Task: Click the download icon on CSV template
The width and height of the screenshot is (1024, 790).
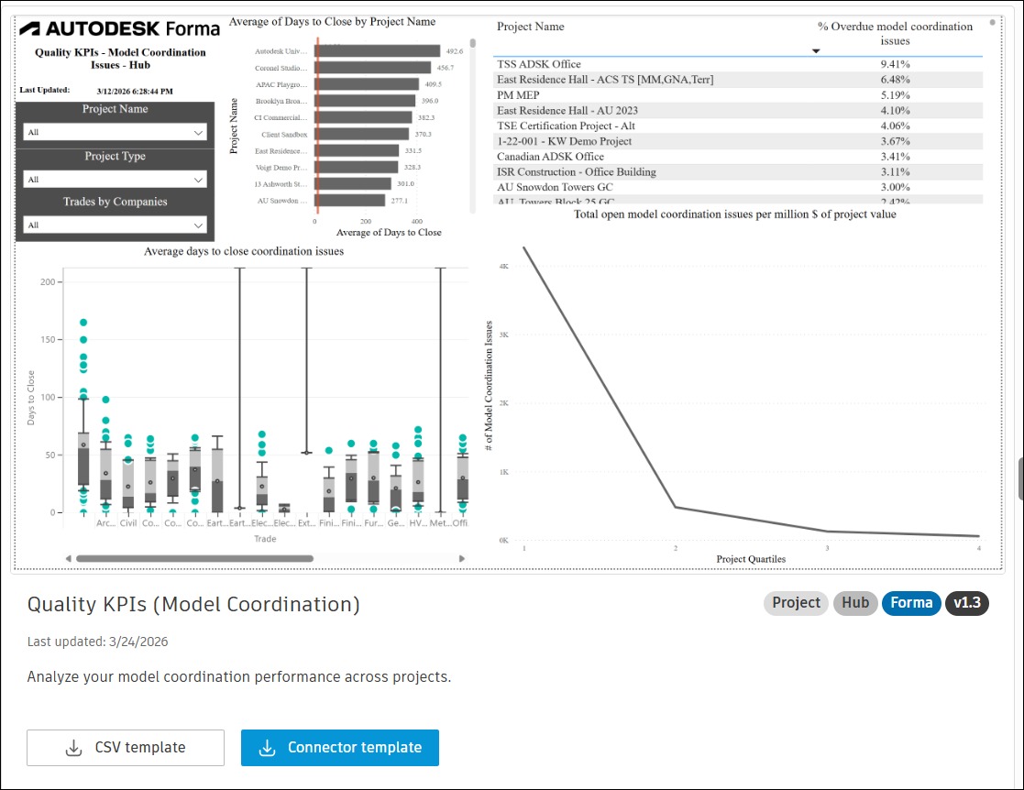Action: 73,748
